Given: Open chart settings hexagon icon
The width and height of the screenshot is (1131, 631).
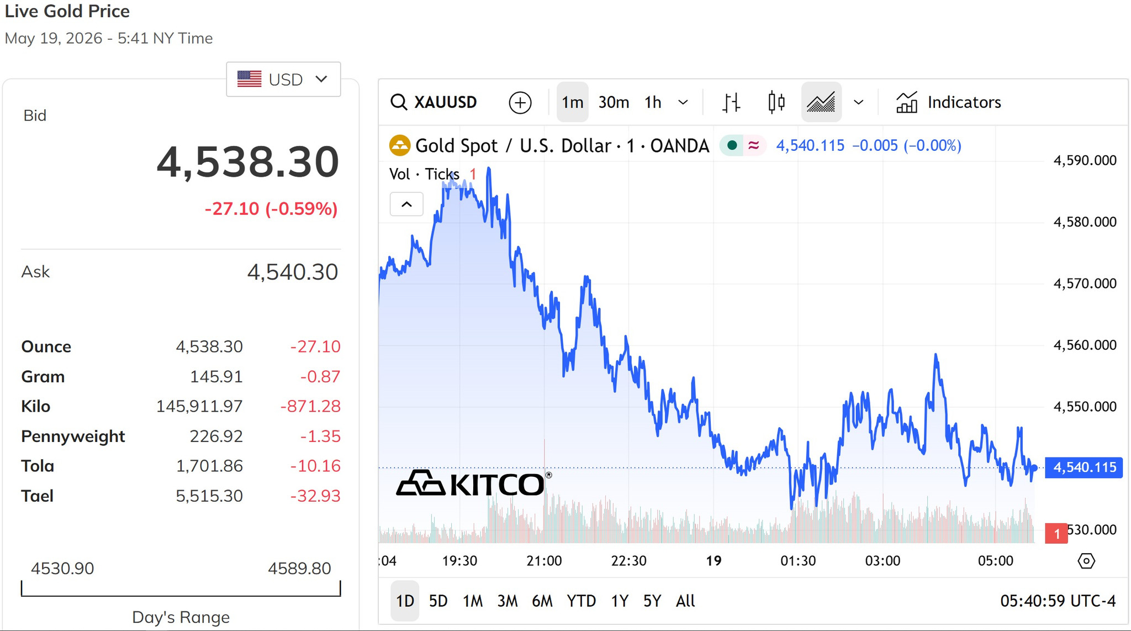Looking at the screenshot, I should click(1086, 561).
